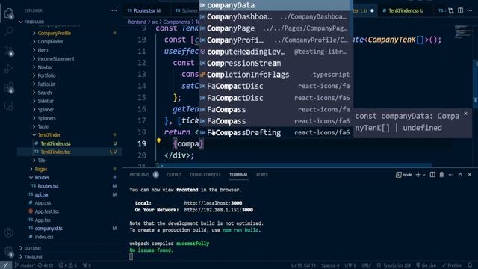Collapse the TenKFinder folder

tap(49, 134)
